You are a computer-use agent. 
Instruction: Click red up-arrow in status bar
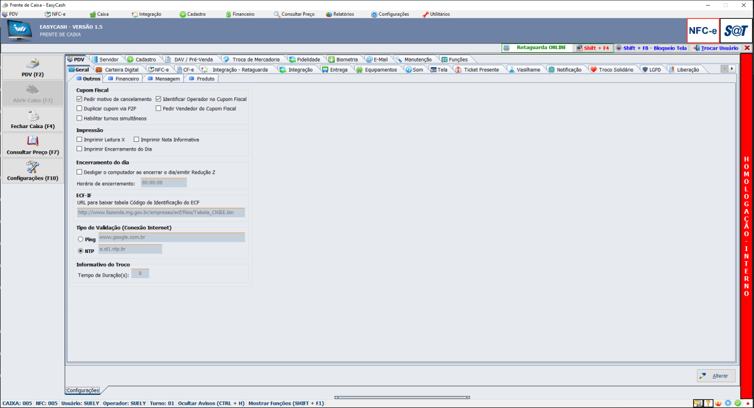[747, 403]
